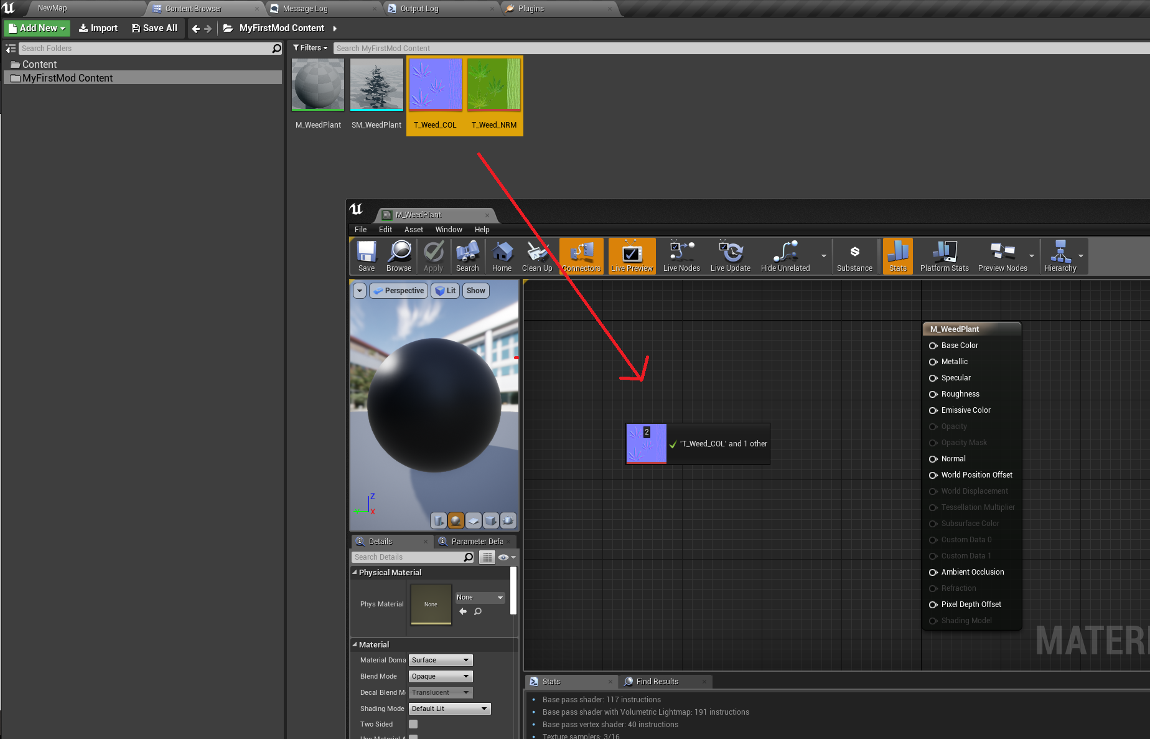1150x739 pixels.
Task: Click the Save All button
Action: pos(154,28)
